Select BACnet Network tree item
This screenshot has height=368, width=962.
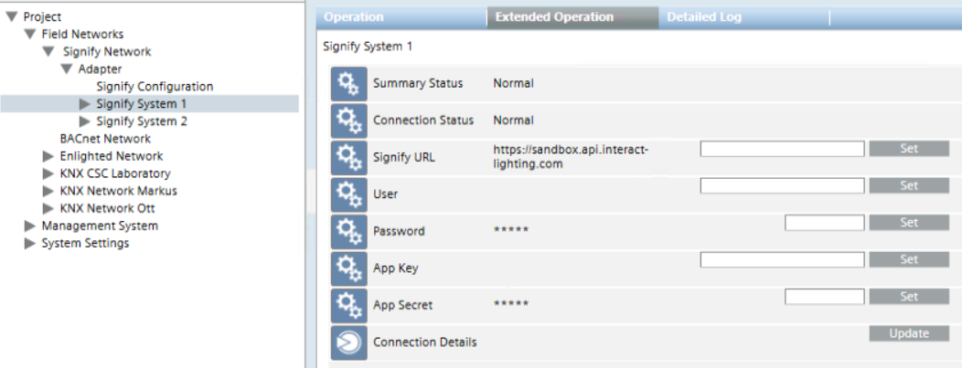[105, 139]
